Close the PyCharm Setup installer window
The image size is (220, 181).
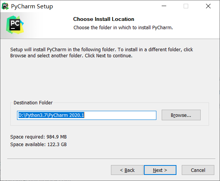(x=208, y=6)
